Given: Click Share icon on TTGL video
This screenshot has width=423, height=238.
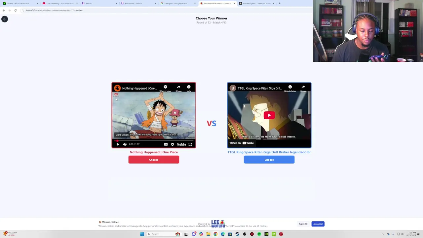Looking at the screenshot, I should (303, 88).
